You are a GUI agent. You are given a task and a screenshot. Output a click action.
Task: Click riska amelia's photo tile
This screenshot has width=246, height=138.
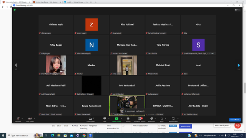pos(127,65)
